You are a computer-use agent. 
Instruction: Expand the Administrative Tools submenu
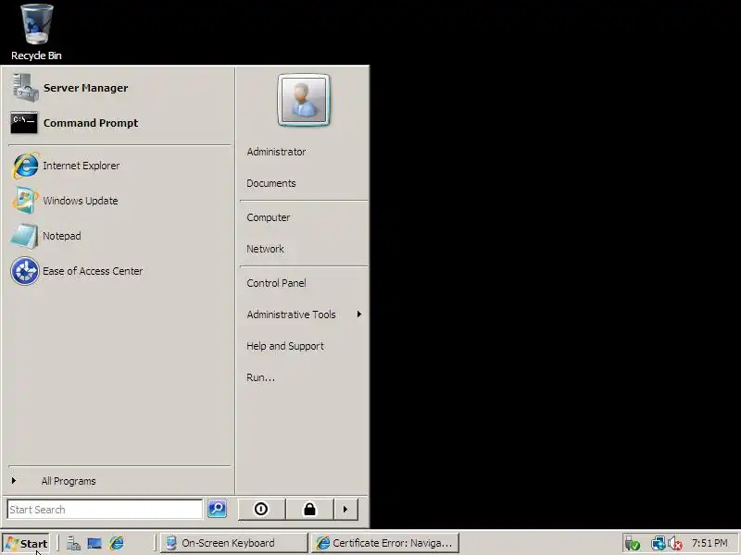click(304, 314)
